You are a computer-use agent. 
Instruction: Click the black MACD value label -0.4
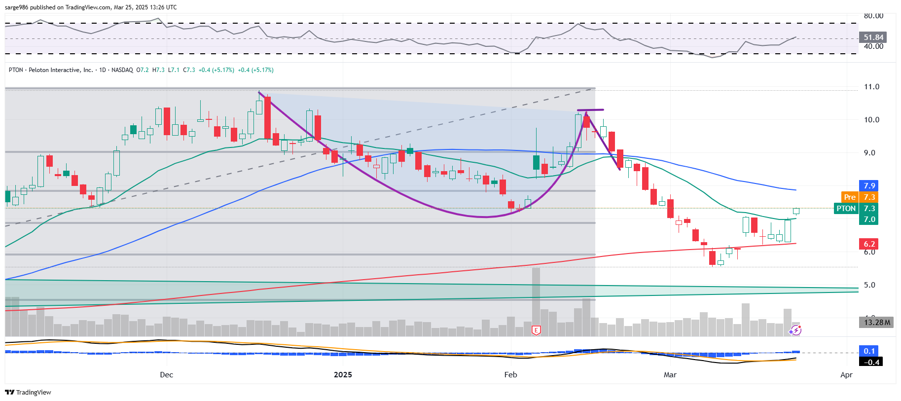tap(871, 362)
